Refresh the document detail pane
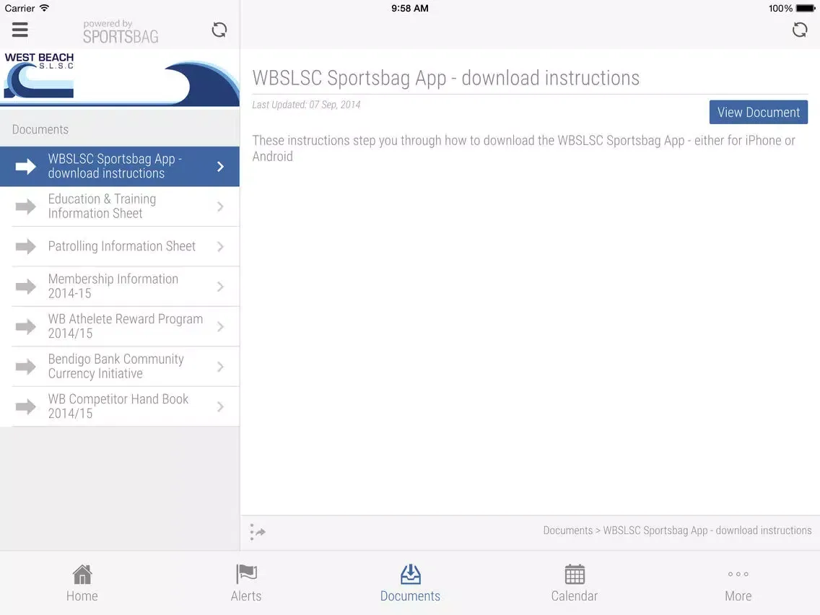 799,30
